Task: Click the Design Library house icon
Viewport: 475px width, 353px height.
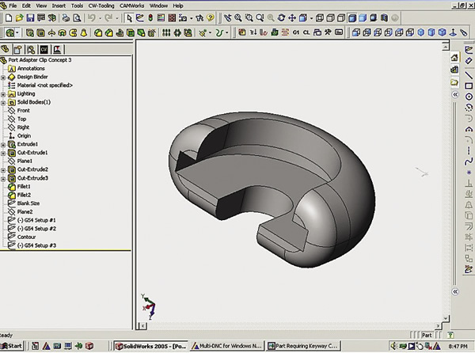Action: tap(454, 57)
